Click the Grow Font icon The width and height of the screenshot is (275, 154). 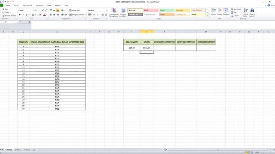pos(43,10)
